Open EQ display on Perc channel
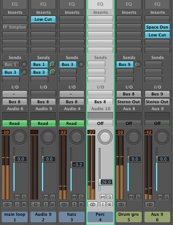 [100, 4]
